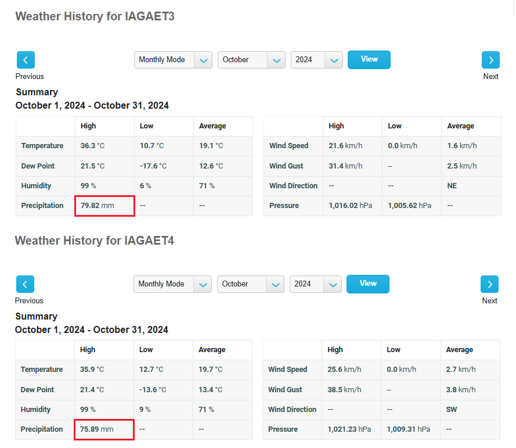Click IAGAET4 pressure low 1,009.31 hPa
Image resolution: width=516 pixels, height=448 pixels.
409,429
